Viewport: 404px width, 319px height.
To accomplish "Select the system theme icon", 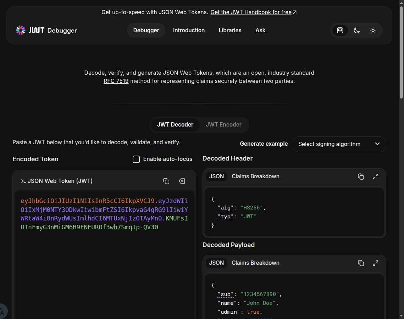I will pos(340,30).
